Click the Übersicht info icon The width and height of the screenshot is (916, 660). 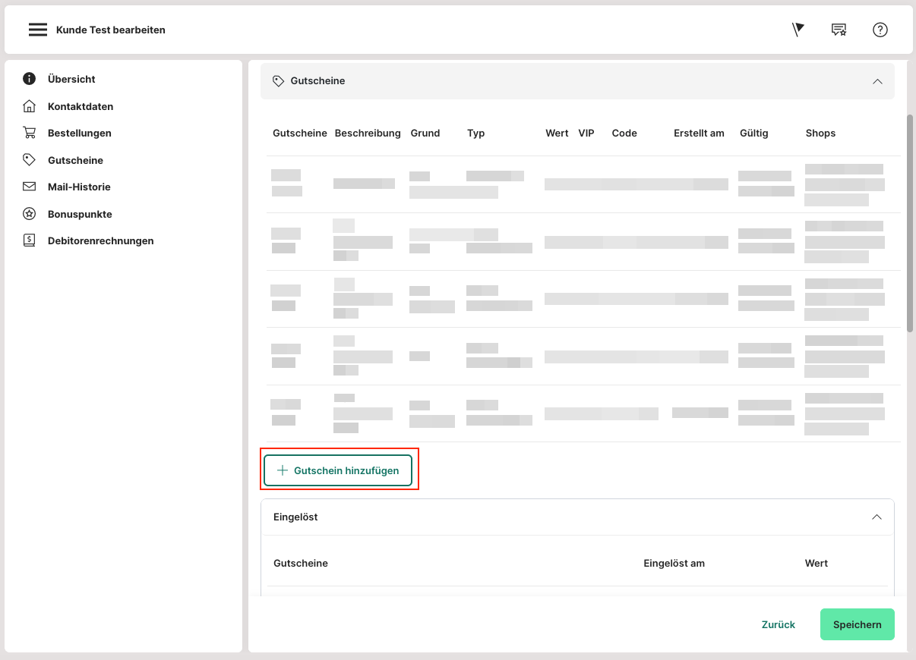[30, 79]
